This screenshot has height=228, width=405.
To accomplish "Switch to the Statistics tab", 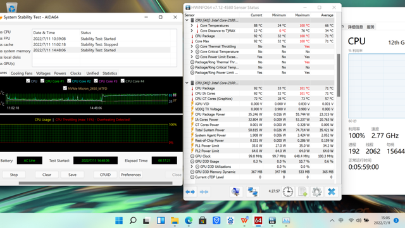I will [109, 73].
